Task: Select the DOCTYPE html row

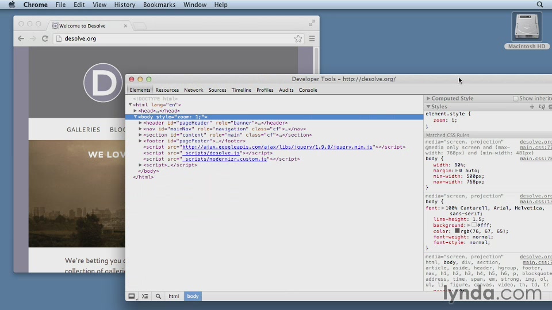Action: point(155,99)
